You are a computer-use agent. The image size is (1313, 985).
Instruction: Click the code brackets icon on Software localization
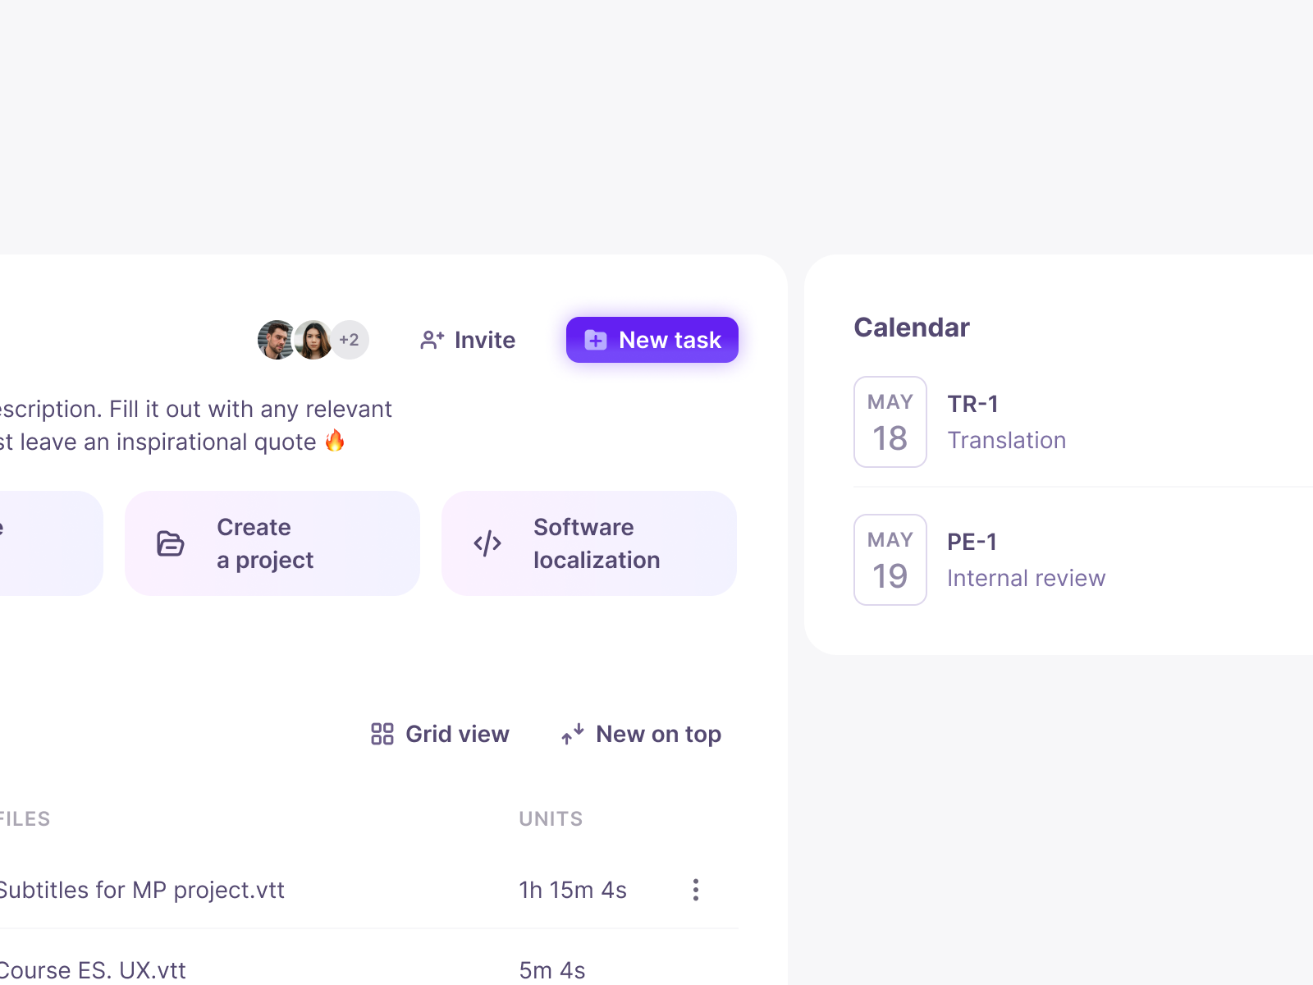tap(487, 543)
